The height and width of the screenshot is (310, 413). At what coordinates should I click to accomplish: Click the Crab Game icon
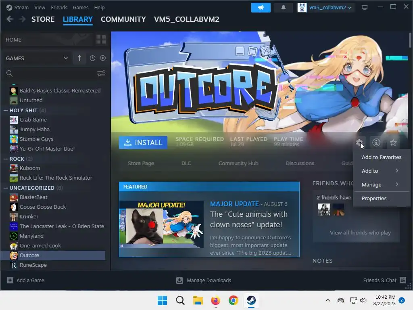14,119
